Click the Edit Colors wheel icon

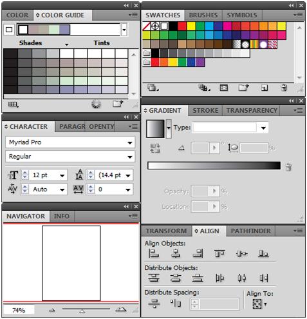click(96, 104)
